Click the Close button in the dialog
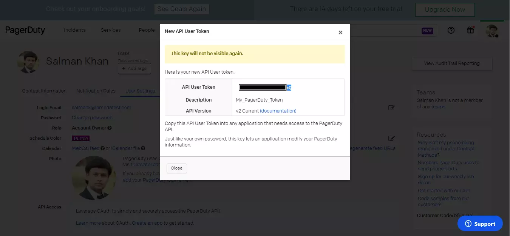 click(176, 168)
